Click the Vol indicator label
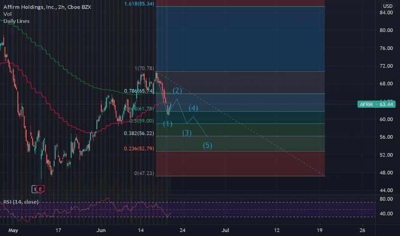 (x=7, y=14)
